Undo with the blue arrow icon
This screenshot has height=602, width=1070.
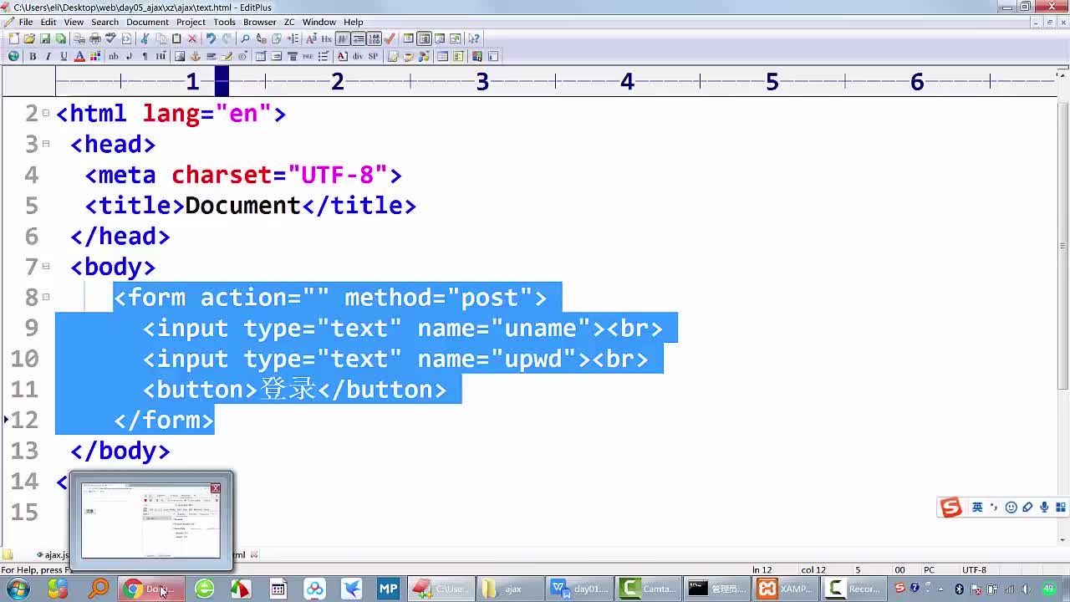[211, 38]
